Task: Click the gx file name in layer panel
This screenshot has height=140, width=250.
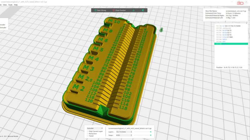Action: point(130,128)
